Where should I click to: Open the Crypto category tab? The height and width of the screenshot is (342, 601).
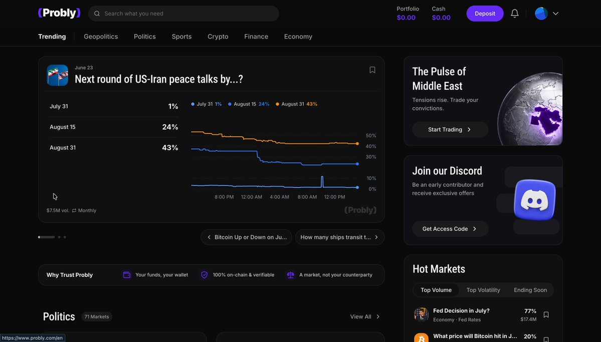coord(218,37)
